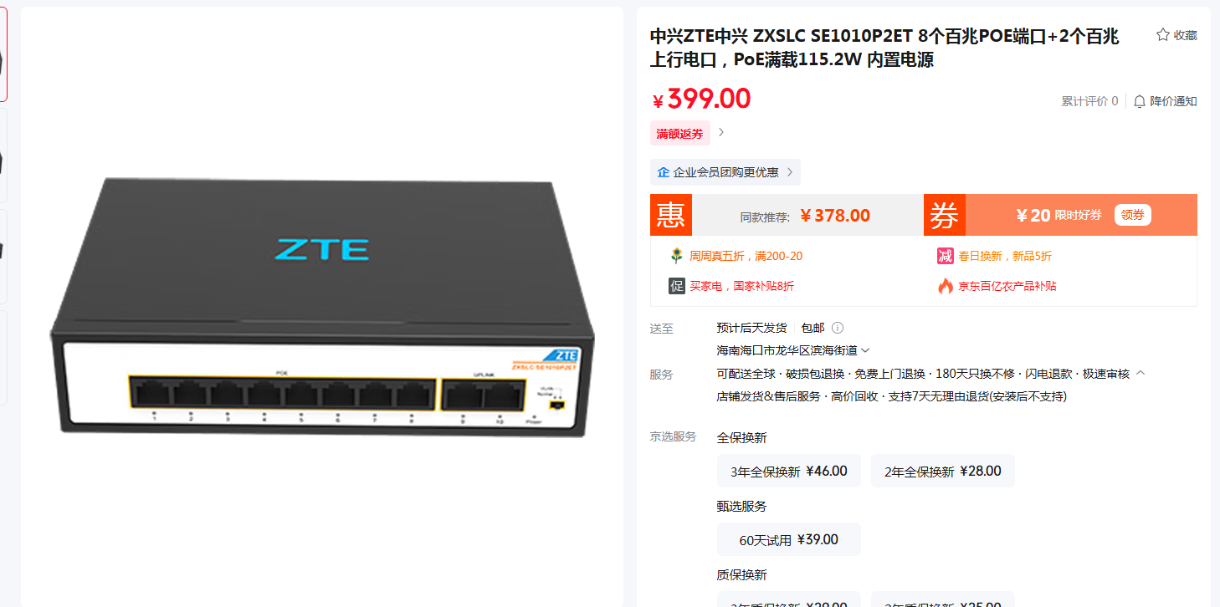Click the 领券 coupon button

1133,215
